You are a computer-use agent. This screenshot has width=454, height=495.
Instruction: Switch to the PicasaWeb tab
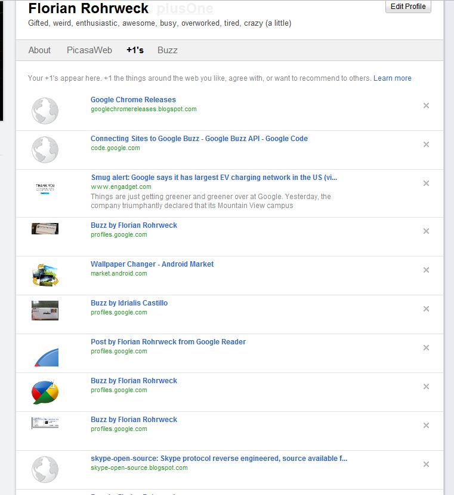click(x=89, y=50)
